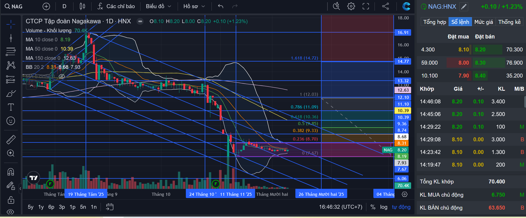The image size is (526, 218).
Task: Redo the last chart action
Action: pyautogui.click(x=235, y=6)
